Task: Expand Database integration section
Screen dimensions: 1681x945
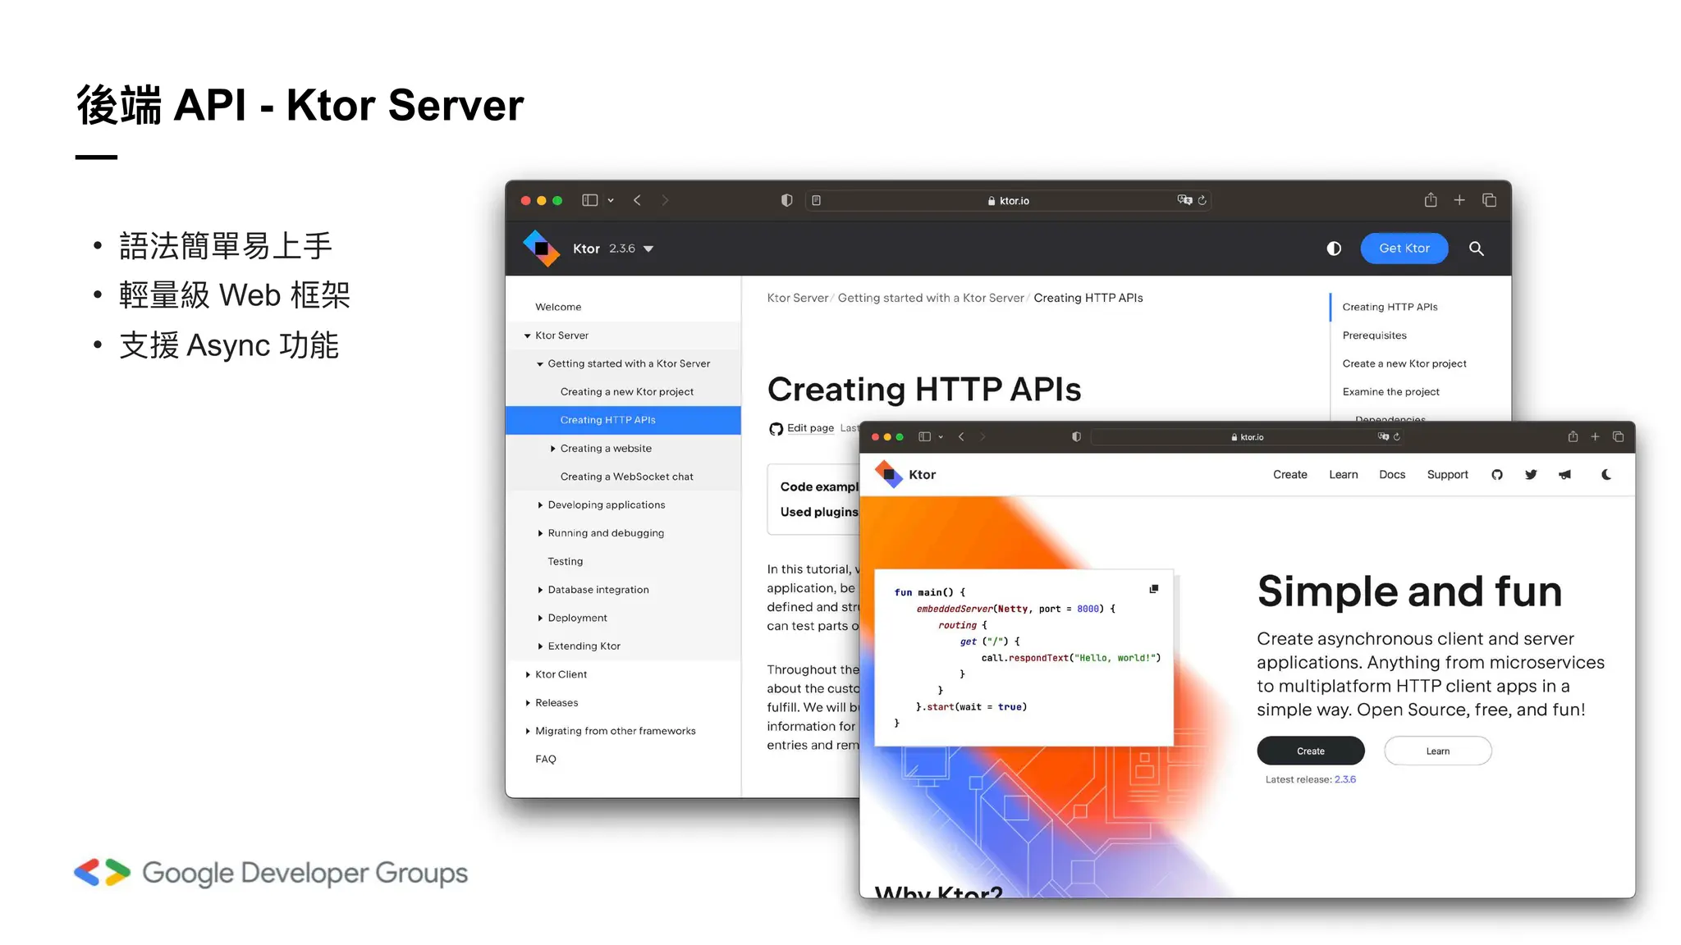Action: [x=540, y=590]
